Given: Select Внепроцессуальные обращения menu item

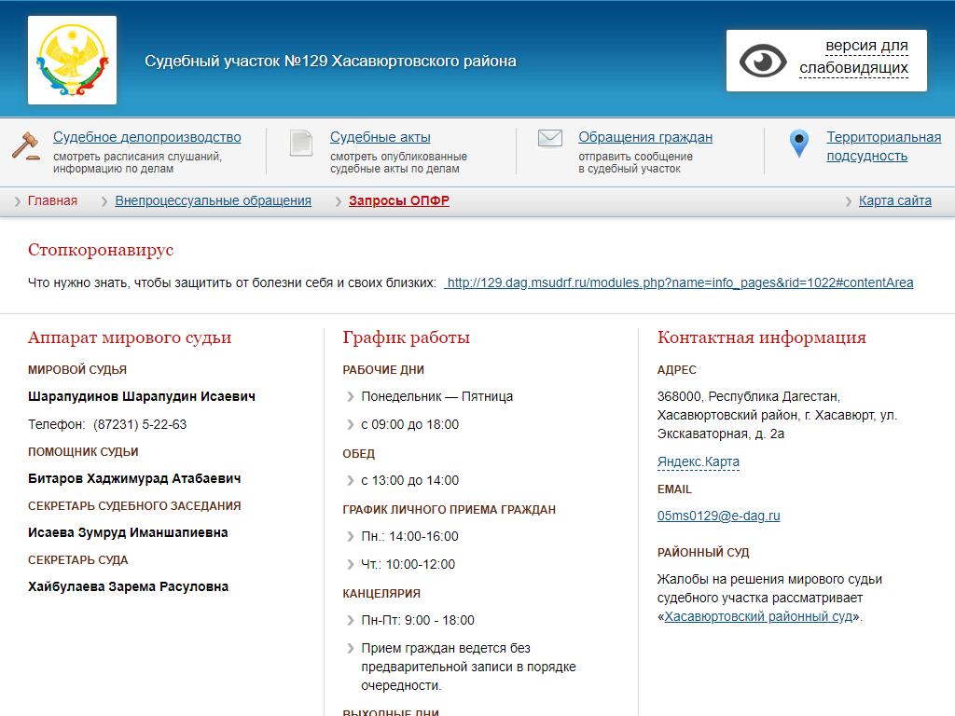Looking at the screenshot, I should (x=213, y=200).
